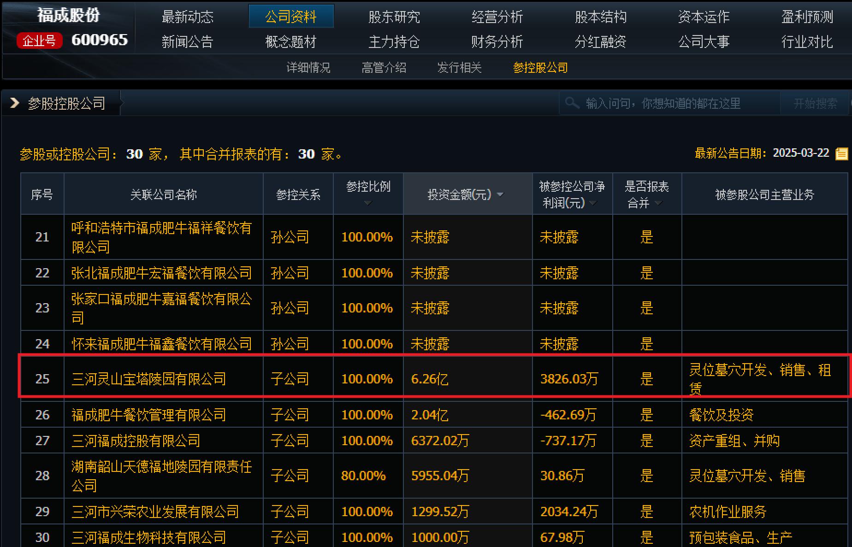Open the 经营分析 tab
The image size is (852, 547).
pyautogui.click(x=497, y=17)
